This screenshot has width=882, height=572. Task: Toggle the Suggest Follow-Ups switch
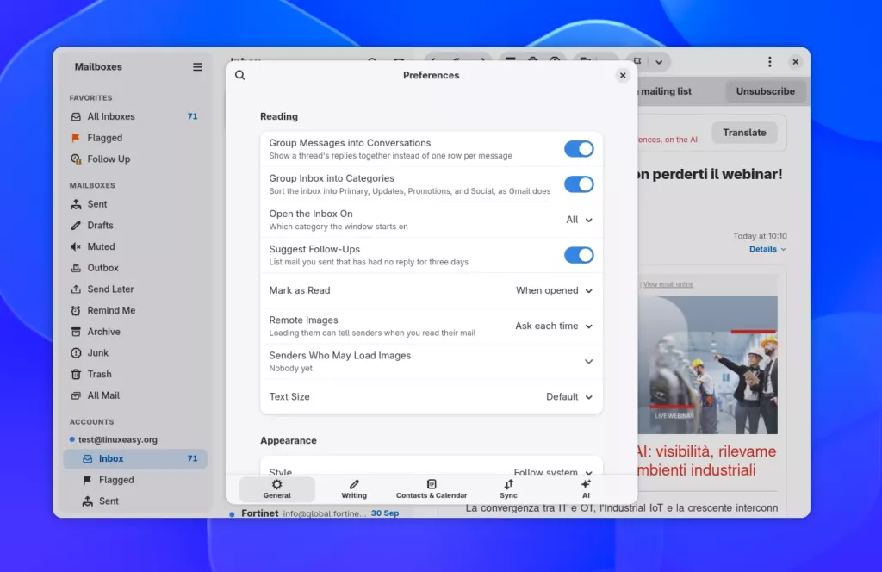click(x=579, y=255)
